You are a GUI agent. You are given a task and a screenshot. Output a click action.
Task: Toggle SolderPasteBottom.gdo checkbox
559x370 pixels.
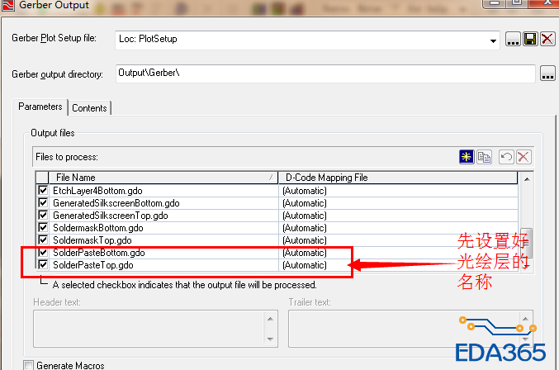[43, 253]
